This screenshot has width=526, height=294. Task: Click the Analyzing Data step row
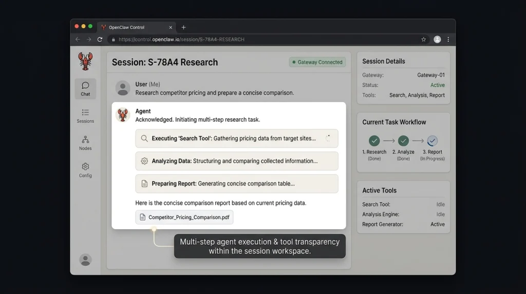click(237, 161)
